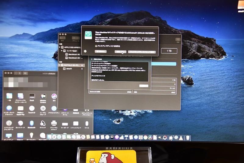
Task: Select APPLE SSD AP0512 disk in sidebar
Action: point(71,47)
